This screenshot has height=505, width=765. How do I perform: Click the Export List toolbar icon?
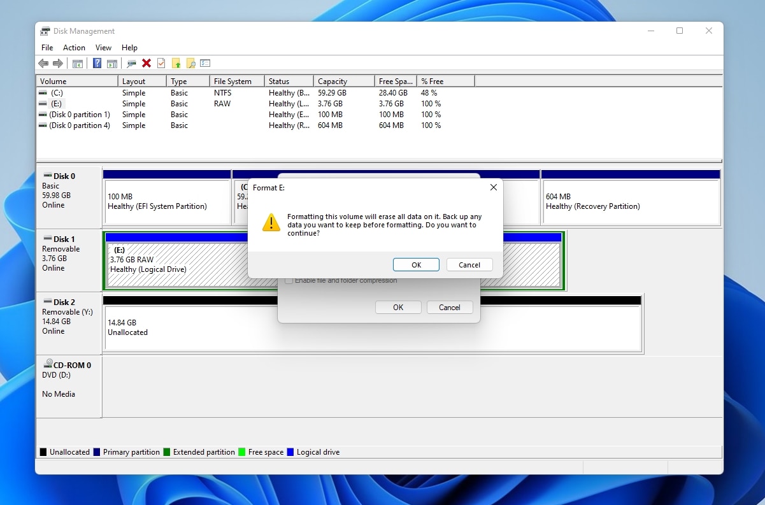tap(205, 63)
